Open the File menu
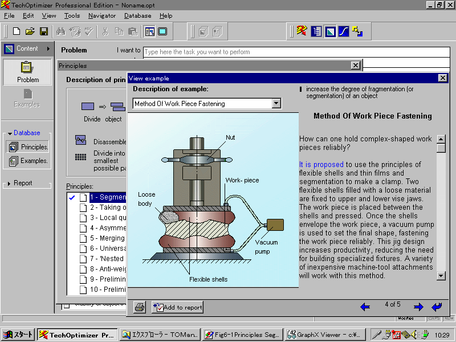 pos(9,16)
